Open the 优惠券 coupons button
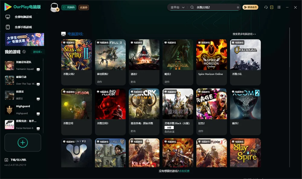This screenshot has height=179, width=302. point(84,7)
